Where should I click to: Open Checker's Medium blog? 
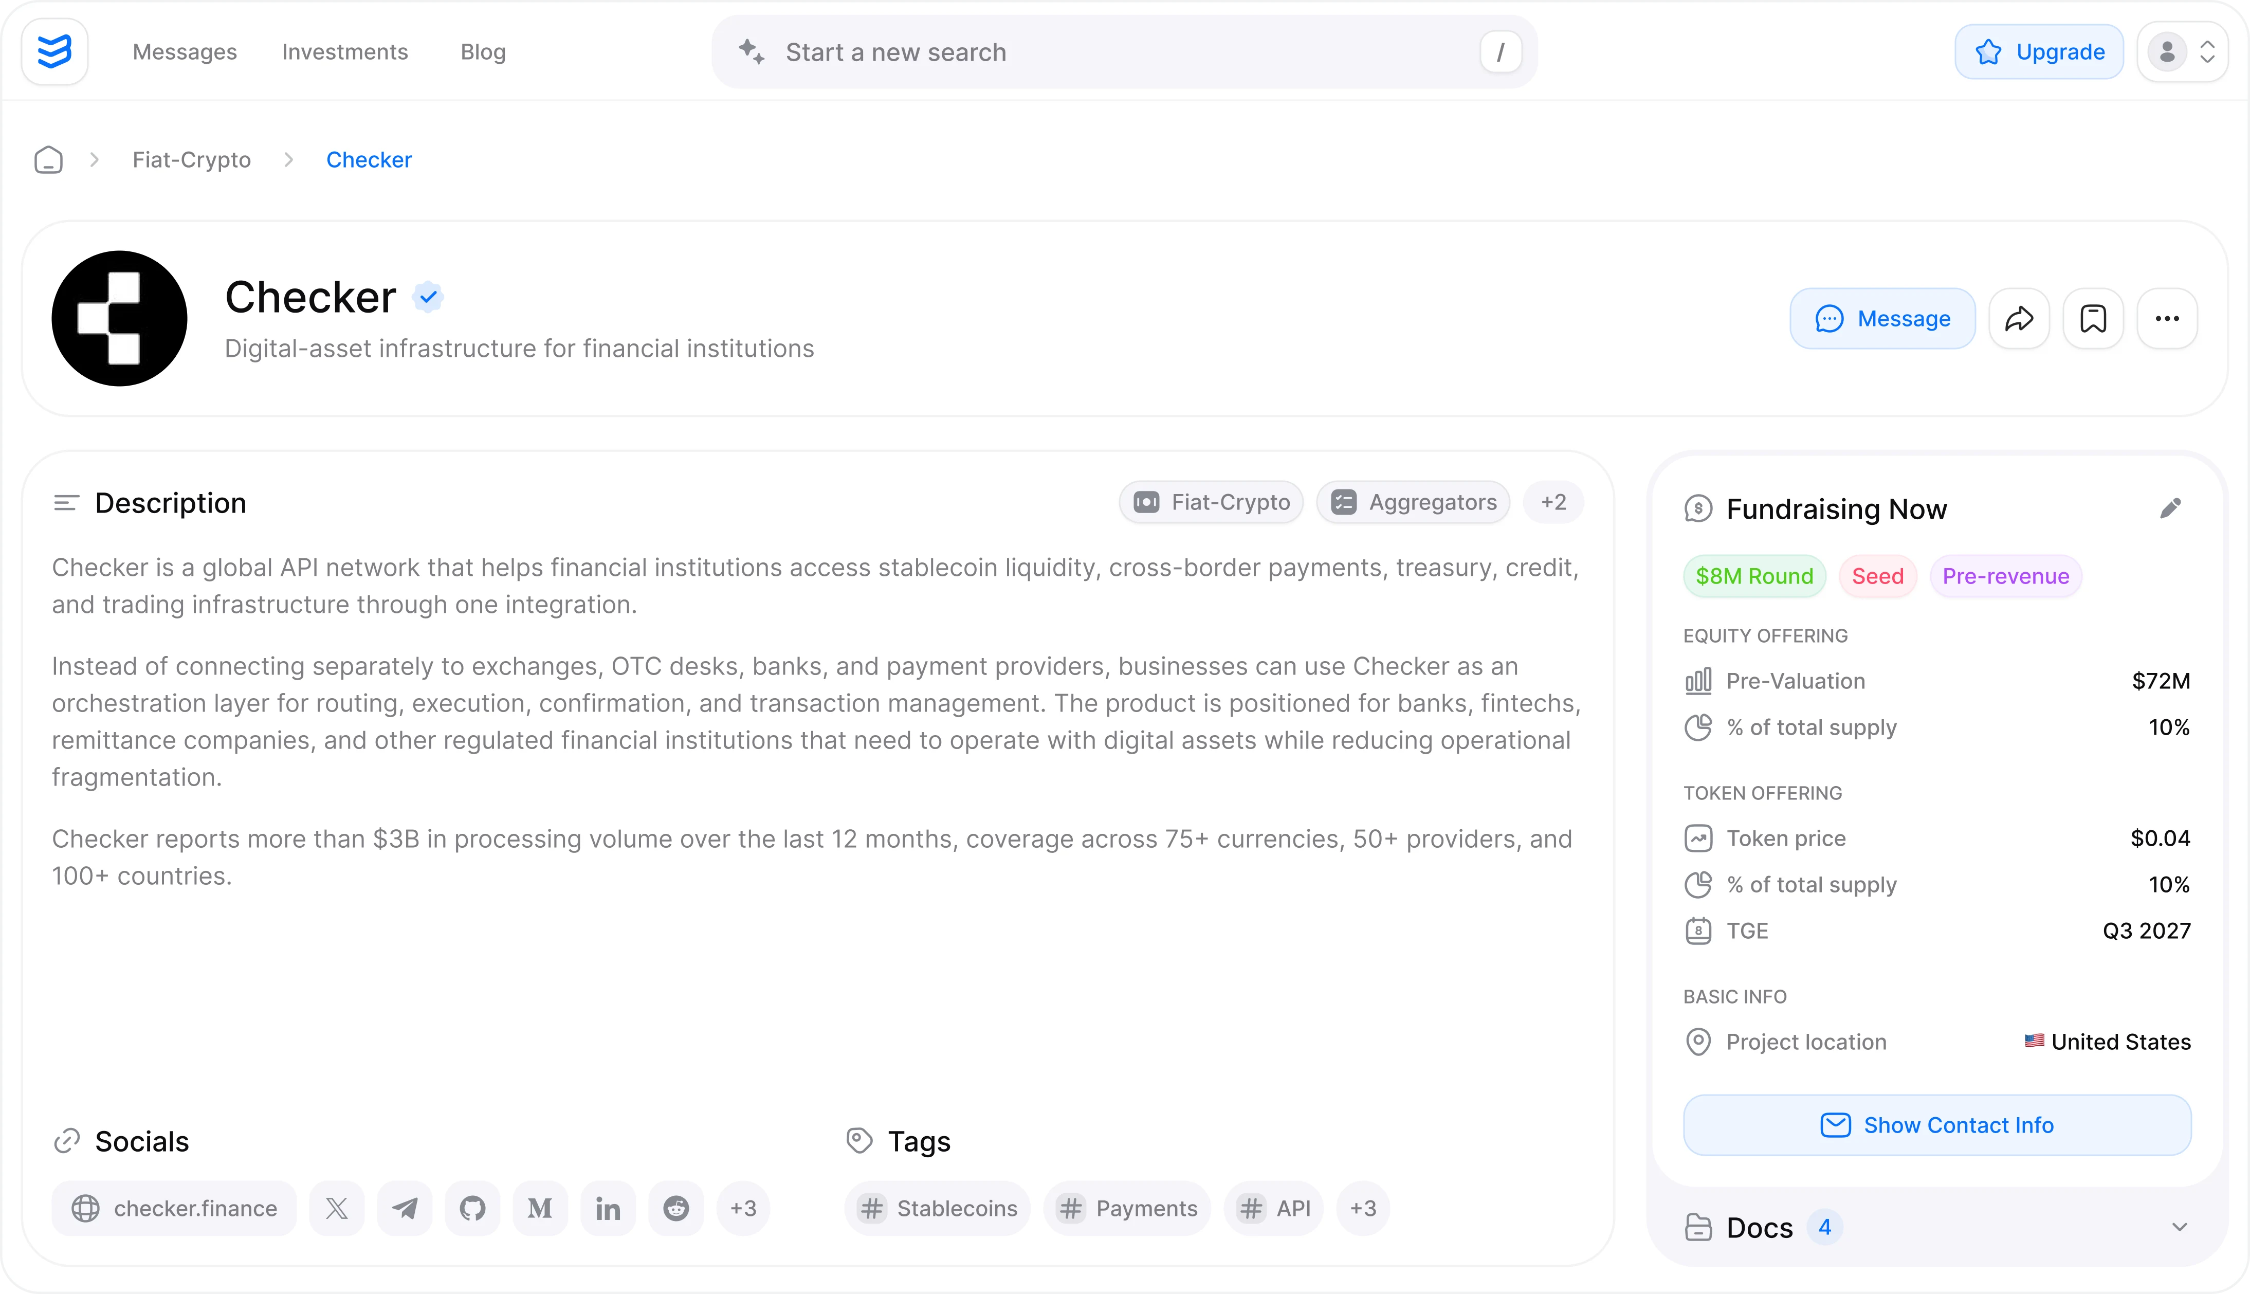coord(540,1209)
